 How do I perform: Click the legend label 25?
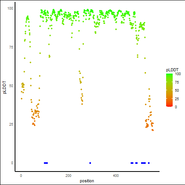pyautogui.click(x=177, y=99)
